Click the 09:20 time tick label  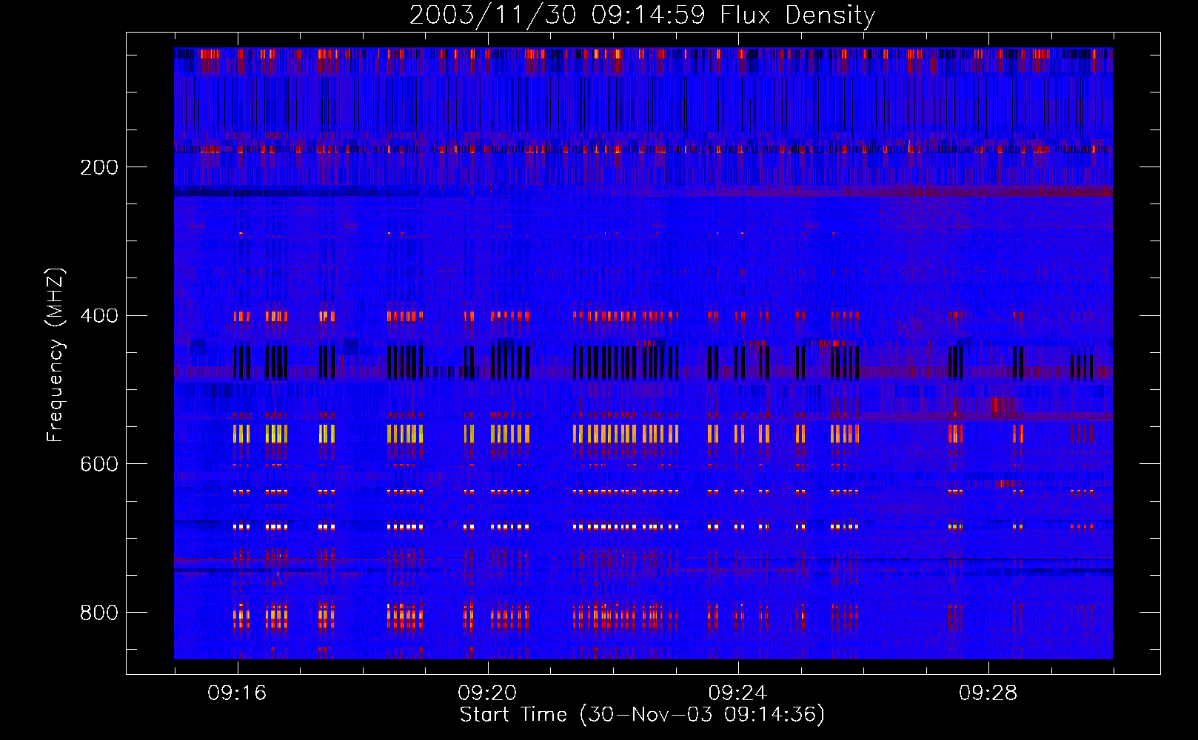487,693
